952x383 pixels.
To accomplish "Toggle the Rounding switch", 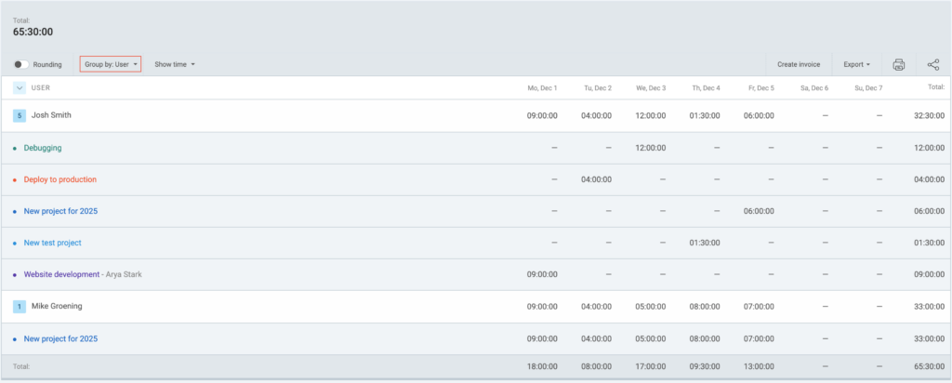I will [21, 64].
